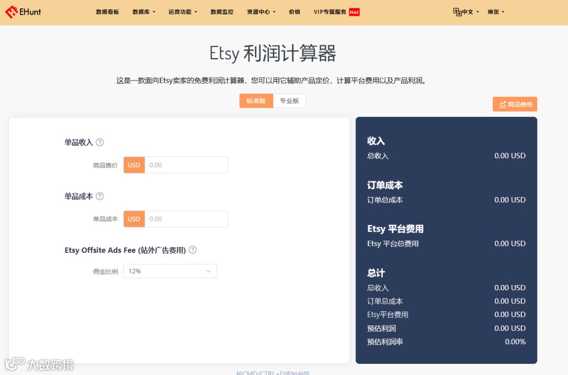Click help icon next to 单品成本
The height and width of the screenshot is (375, 568).
99,196
